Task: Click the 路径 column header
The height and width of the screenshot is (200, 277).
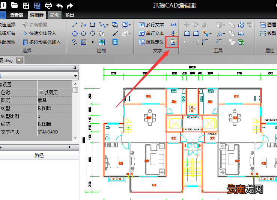Action: [55, 155]
